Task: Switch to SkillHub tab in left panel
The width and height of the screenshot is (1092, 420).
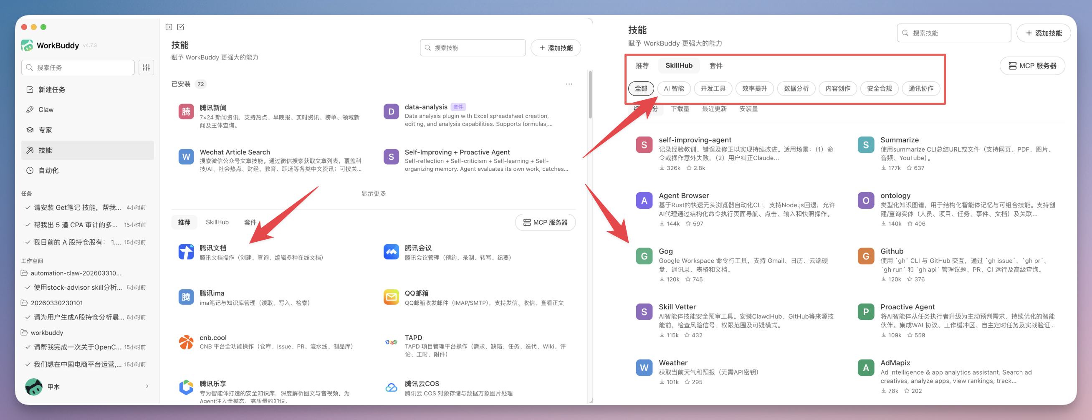Action: coord(217,222)
